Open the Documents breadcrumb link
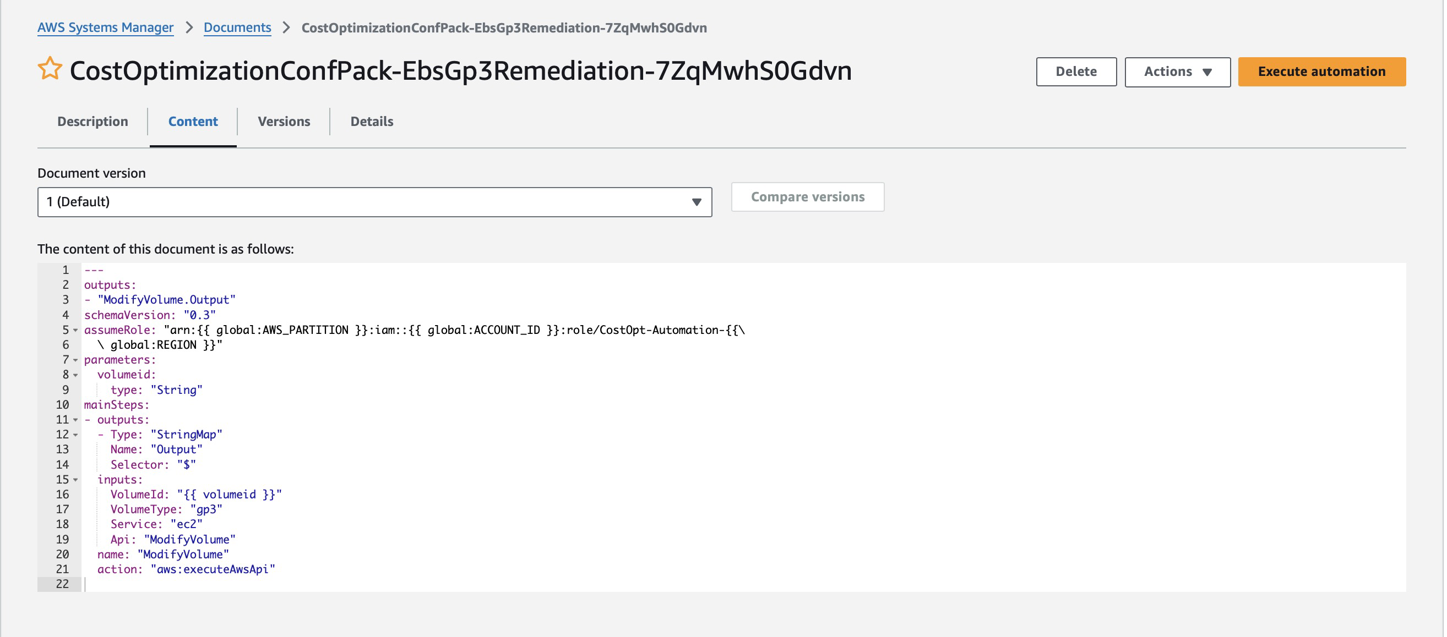1447x637 pixels. click(x=237, y=28)
